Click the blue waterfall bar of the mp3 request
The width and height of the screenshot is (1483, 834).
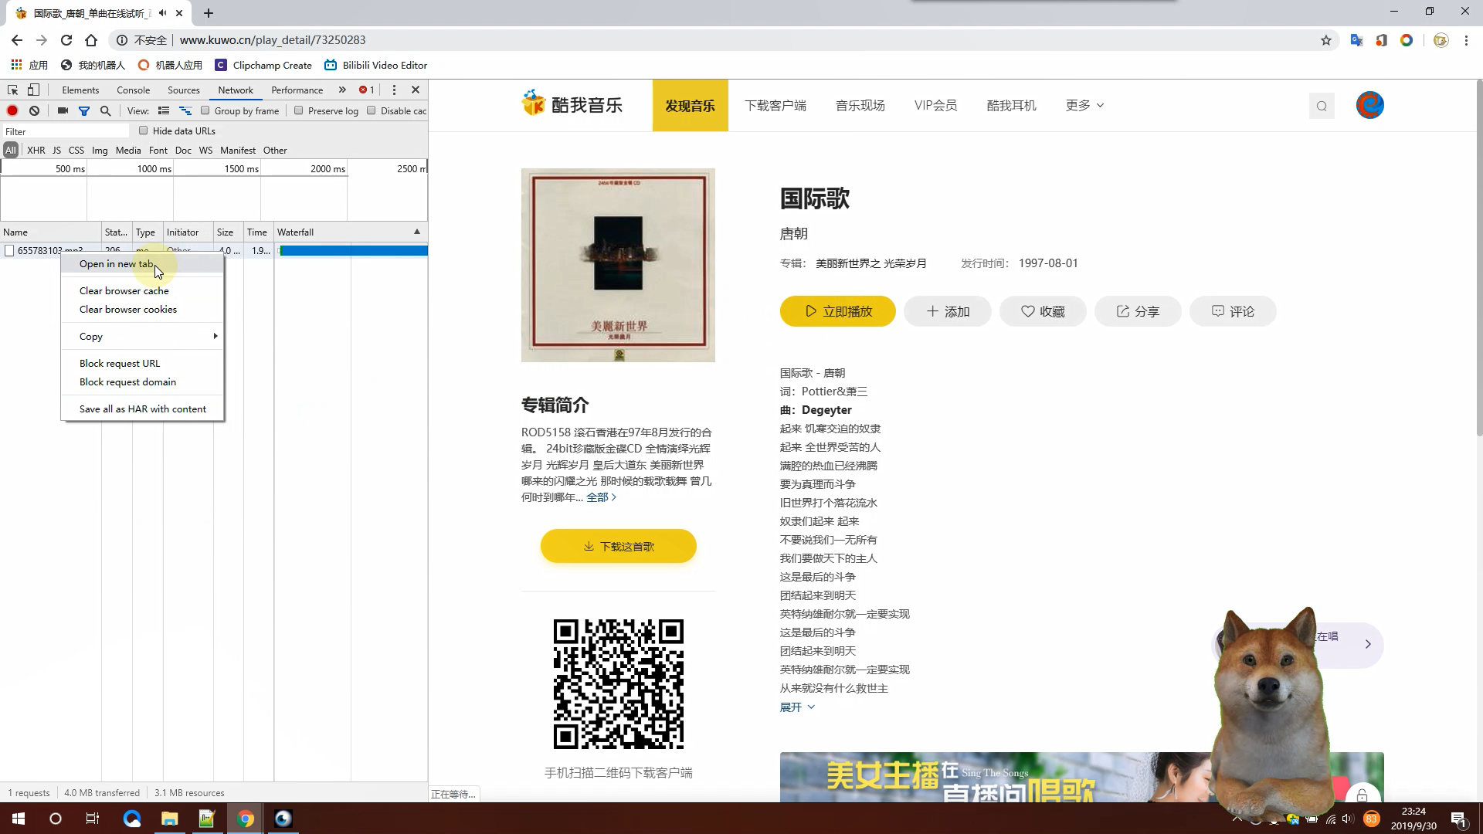354,251
